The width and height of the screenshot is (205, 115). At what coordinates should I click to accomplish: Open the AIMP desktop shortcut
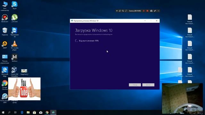5,45
